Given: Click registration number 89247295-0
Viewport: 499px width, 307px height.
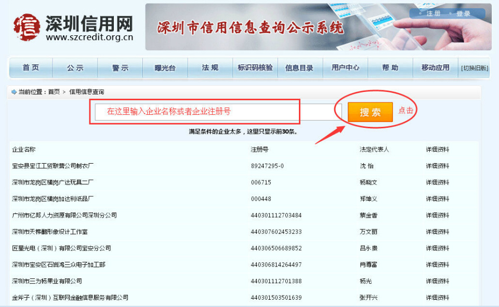Looking at the screenshot, I should coord(267,166).
